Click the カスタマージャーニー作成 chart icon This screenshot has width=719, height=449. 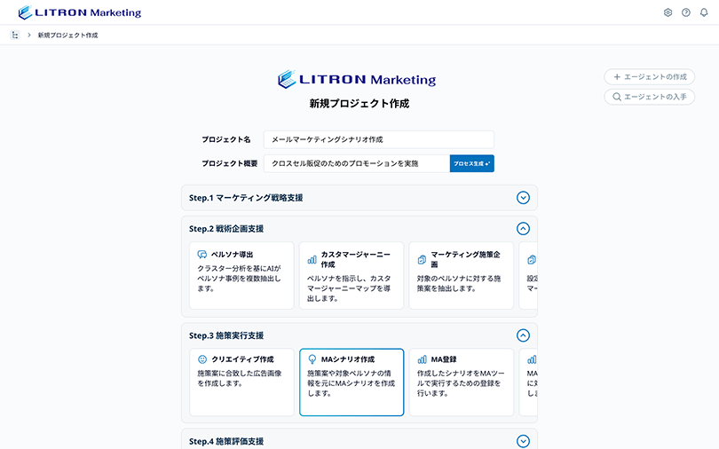pos(312,260)
